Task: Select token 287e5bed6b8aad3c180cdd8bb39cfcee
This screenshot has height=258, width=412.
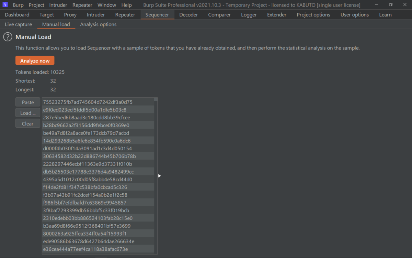Action: tap(98, 117)
